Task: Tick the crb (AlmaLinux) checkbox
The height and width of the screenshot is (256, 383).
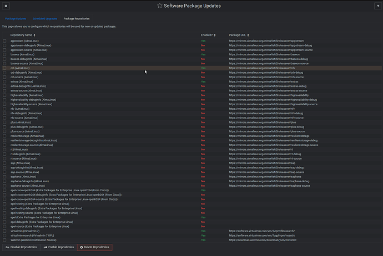Action: [4, 68]
